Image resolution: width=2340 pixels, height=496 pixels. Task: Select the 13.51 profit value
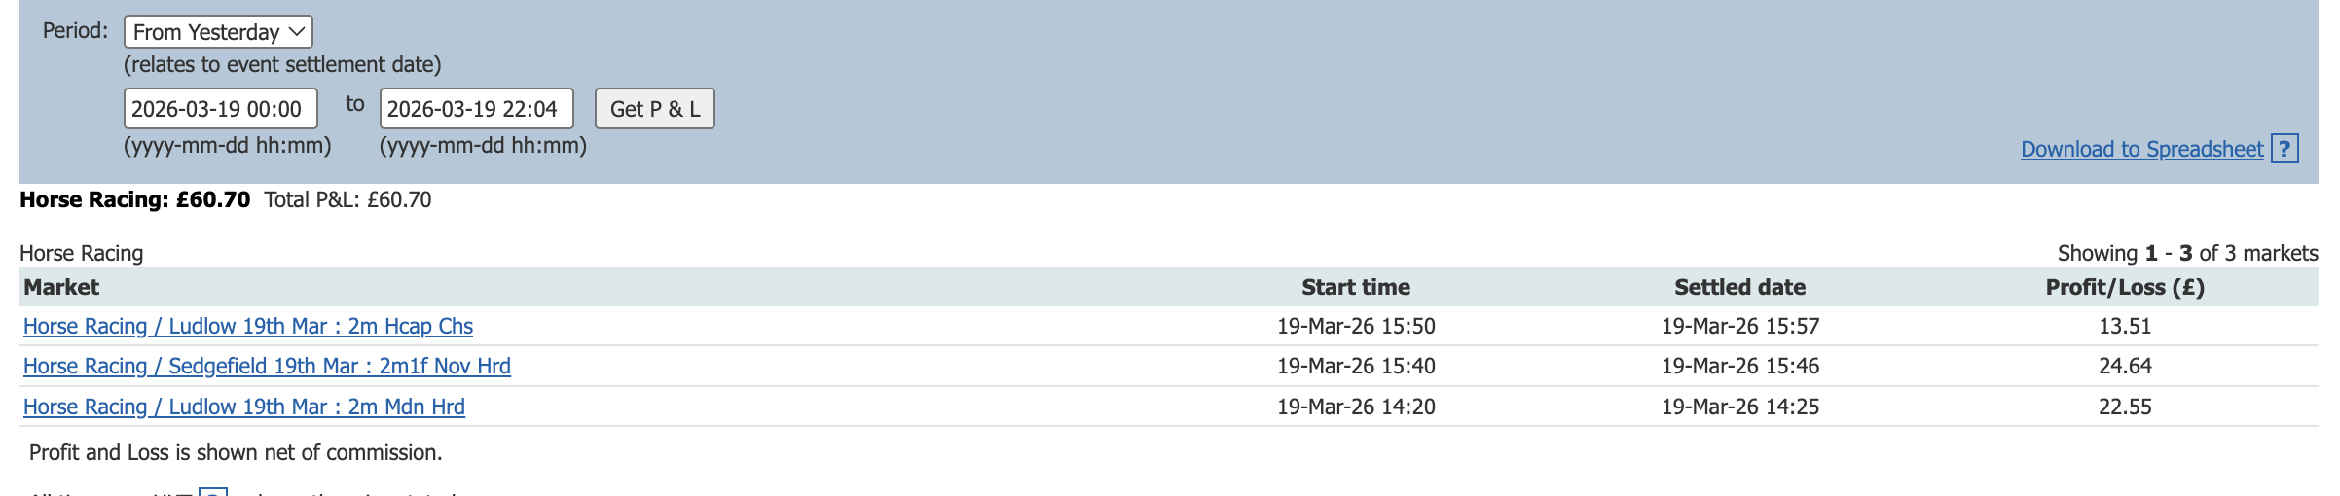pyautogui.click(x=2125, y=326)
